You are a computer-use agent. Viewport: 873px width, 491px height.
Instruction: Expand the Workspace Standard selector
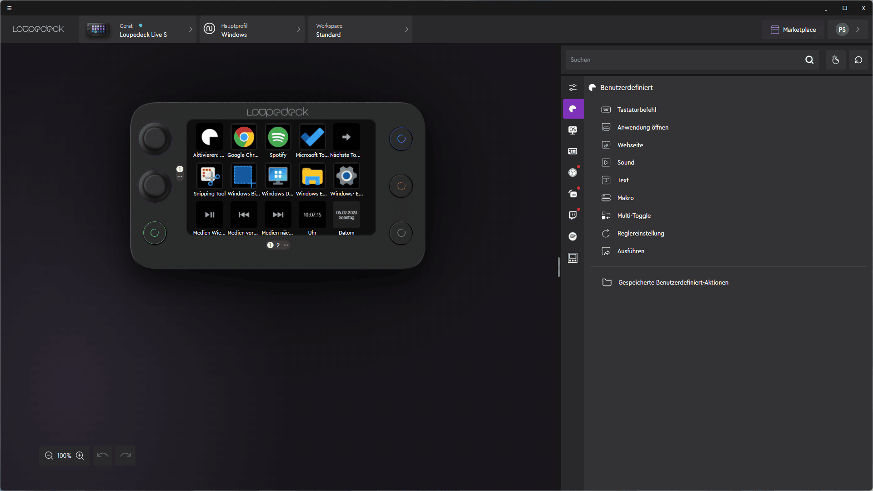360,30
